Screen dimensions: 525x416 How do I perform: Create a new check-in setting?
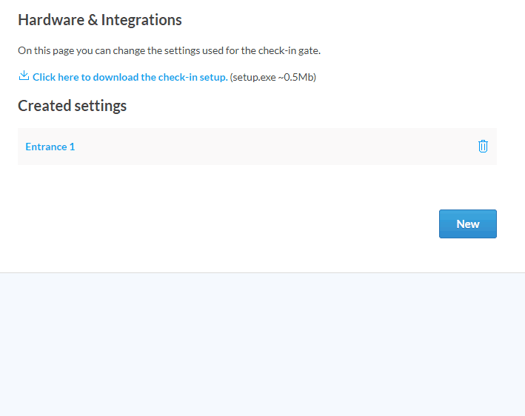(x=467, y=224)
